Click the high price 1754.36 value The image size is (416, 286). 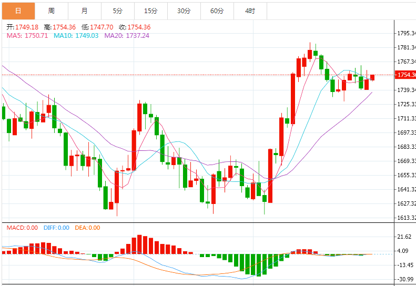click(64, 27)
